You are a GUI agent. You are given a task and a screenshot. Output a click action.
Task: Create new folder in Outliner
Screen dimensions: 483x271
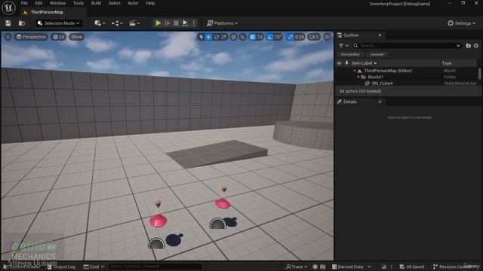tap(468, 45)
